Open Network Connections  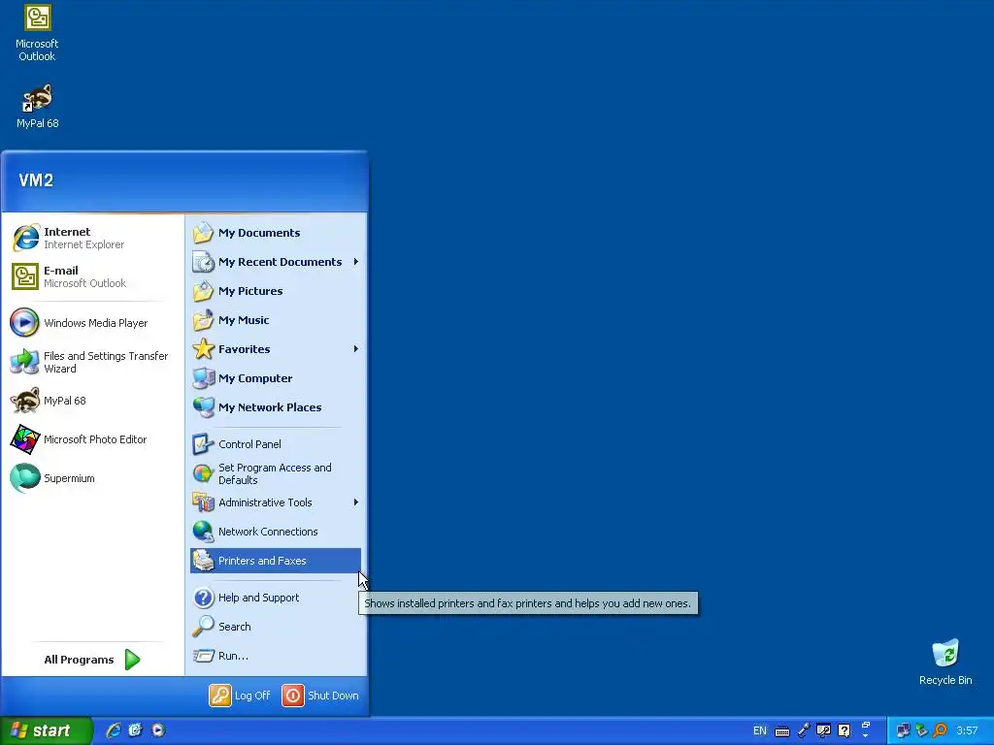275,532
